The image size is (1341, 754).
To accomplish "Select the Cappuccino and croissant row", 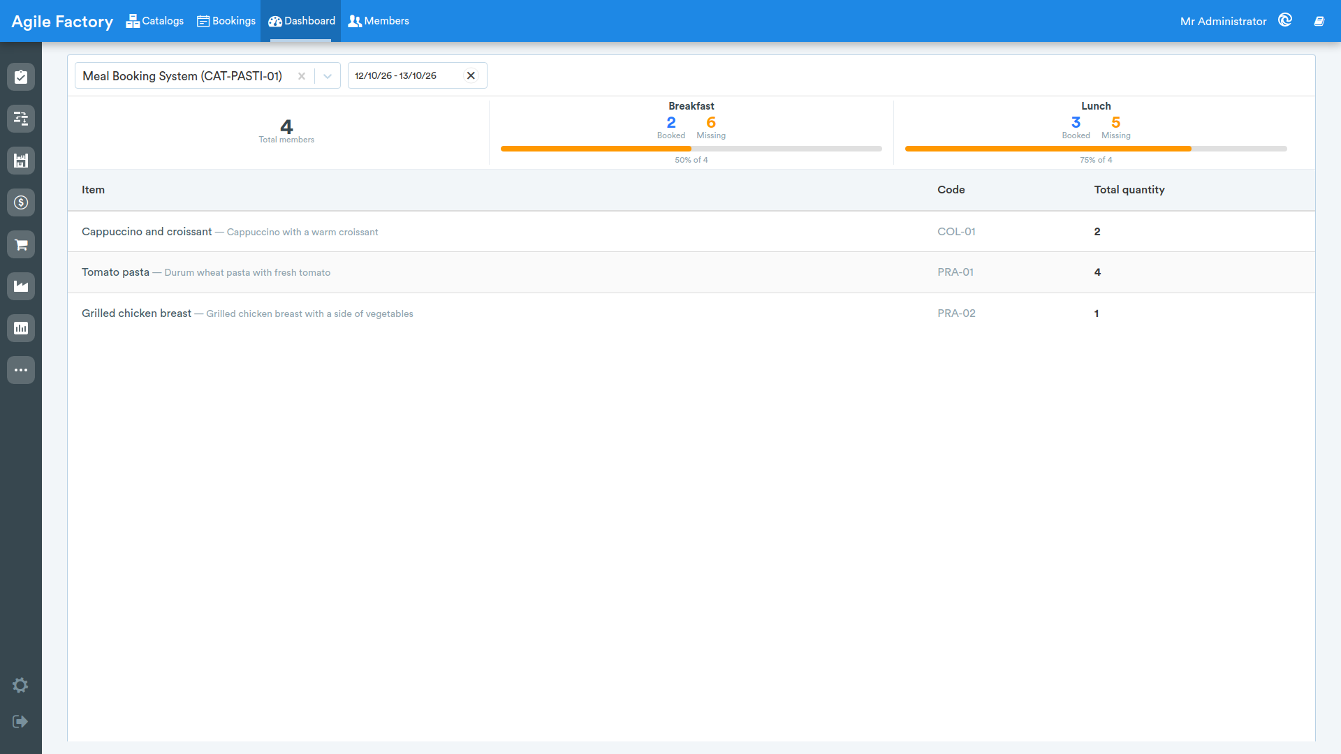I will [691, 232].
